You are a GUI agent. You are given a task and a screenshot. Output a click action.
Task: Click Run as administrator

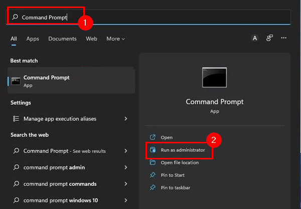183,150
